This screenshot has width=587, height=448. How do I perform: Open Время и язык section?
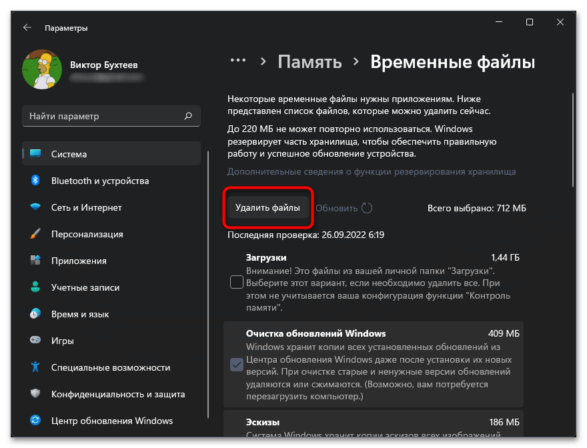[x=111, y=314]
